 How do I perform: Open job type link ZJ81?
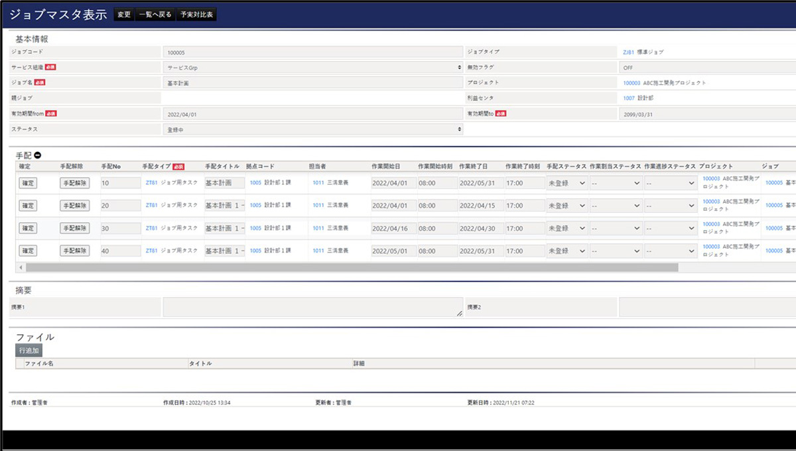pyautogui.click(x=628, y=52)
